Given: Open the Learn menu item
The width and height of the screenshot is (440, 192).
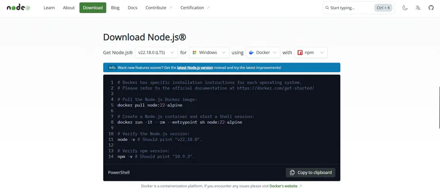Looking at the screenshot, I should click(x=49, y=7).
